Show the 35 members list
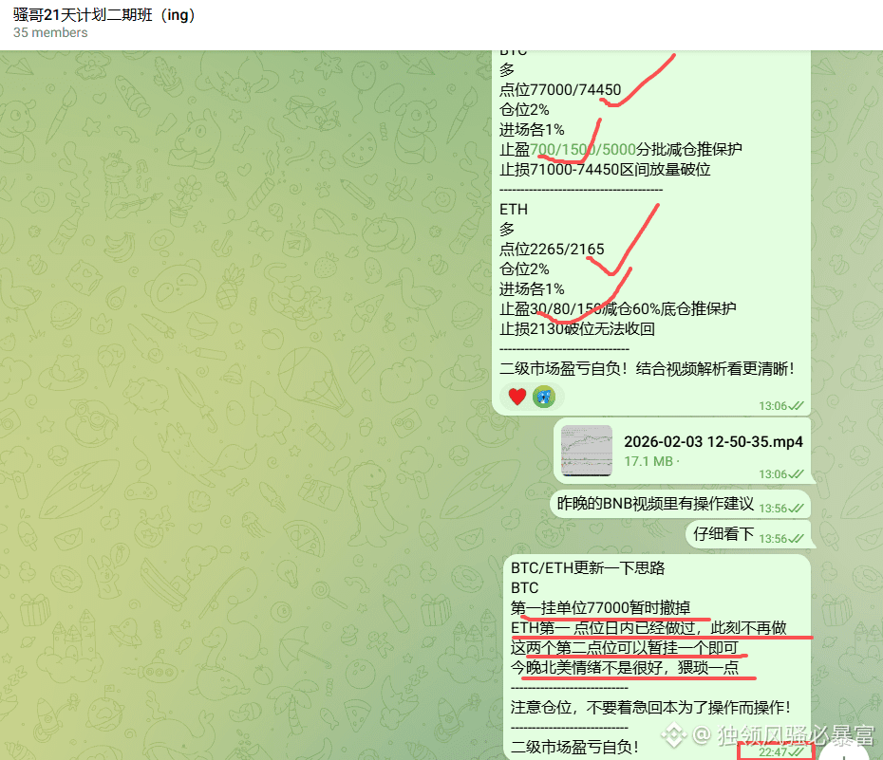 50,33
